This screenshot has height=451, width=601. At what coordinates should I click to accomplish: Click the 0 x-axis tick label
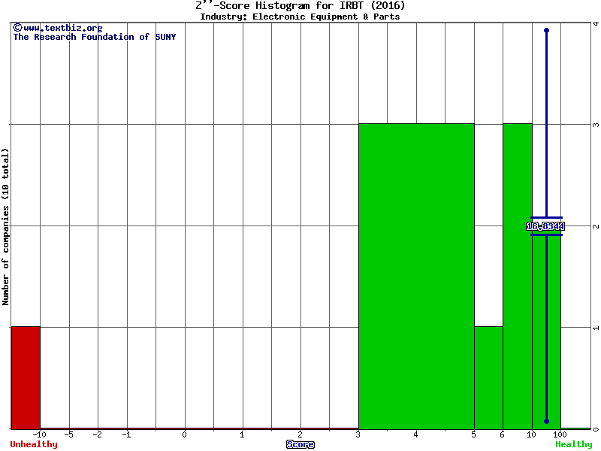click(x=184, y=434)
